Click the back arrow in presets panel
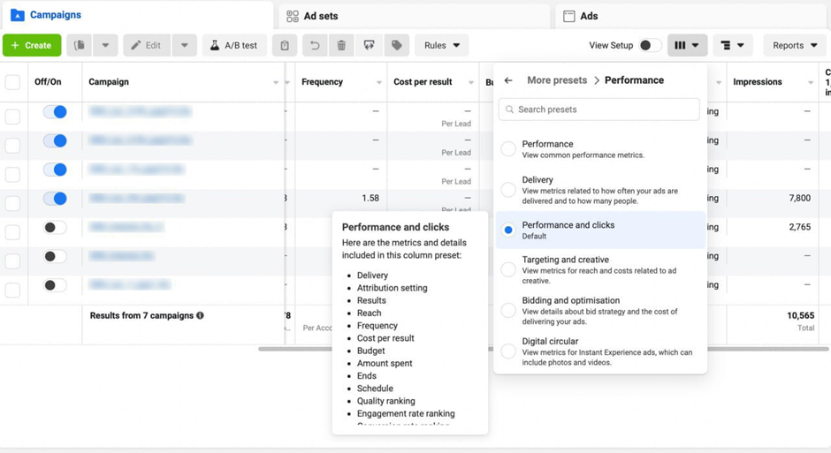This screenshot has height=453, width=831. tap(508, 80)
